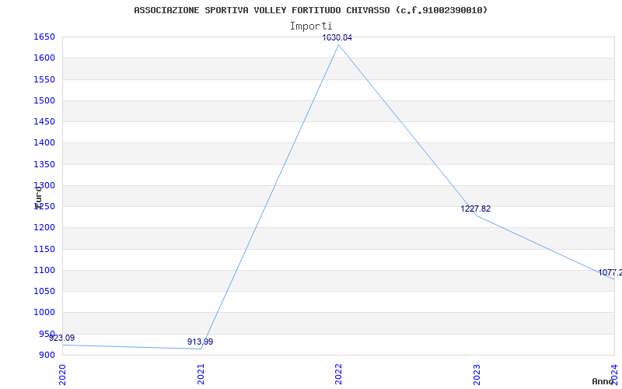622x389 pixels.
Task: Click the chart title ASSOCIAZIONE SPORTIVA VOLLEY FORTITUDO CHIVASSO
Action: [x=310, y=10]
